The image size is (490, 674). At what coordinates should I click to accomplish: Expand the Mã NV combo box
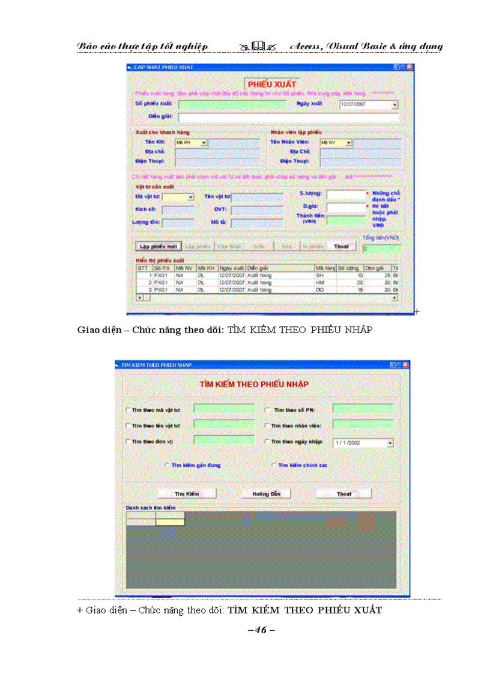[x=348, y=143]
